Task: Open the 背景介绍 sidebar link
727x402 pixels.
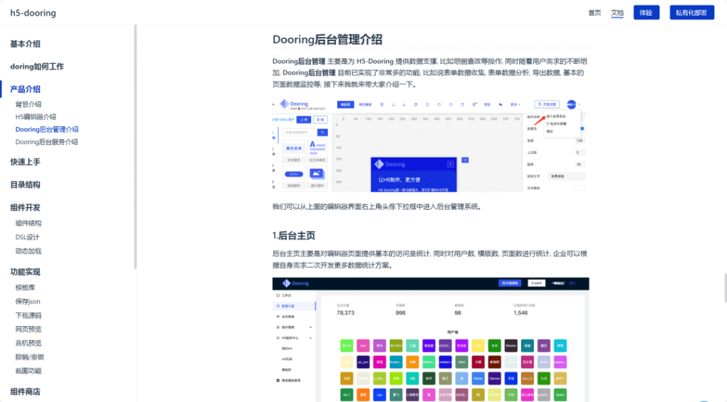Action: [x=28, y=104]
